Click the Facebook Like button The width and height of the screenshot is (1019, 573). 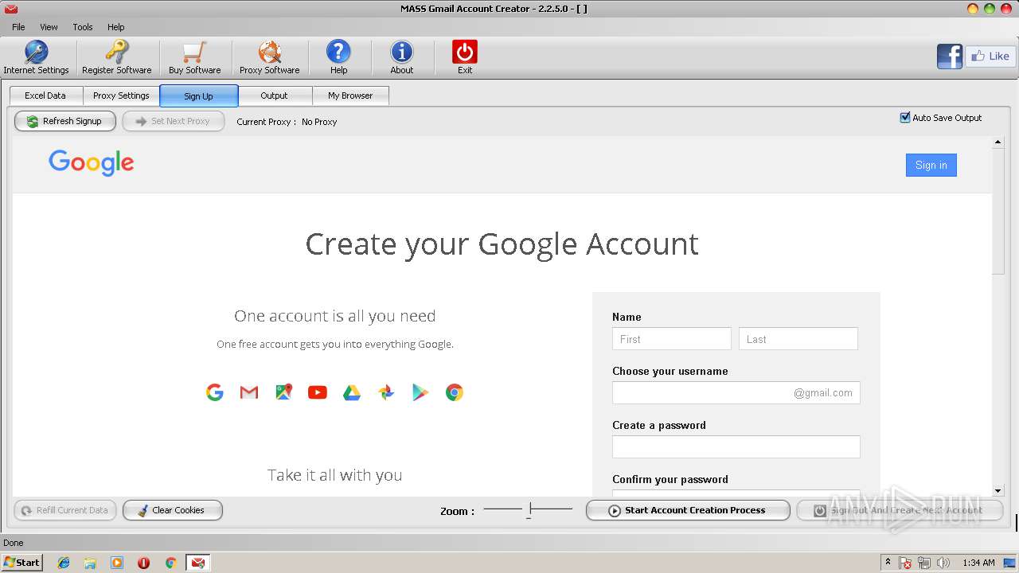pyautogui.click(x=990, y=56)
